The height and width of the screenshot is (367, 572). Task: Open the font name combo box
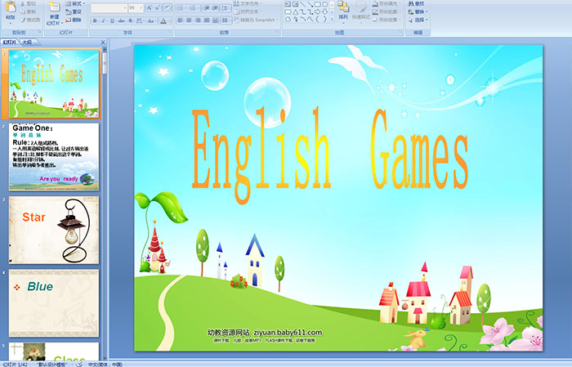[109, 8]
